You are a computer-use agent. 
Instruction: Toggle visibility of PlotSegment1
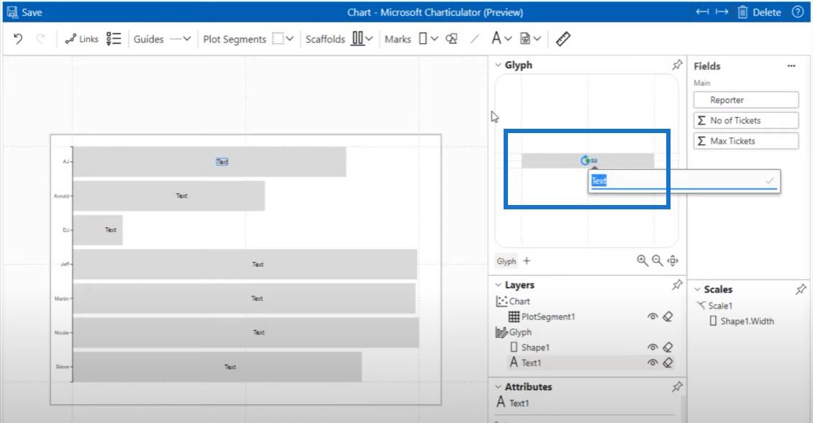pos(653,317)
